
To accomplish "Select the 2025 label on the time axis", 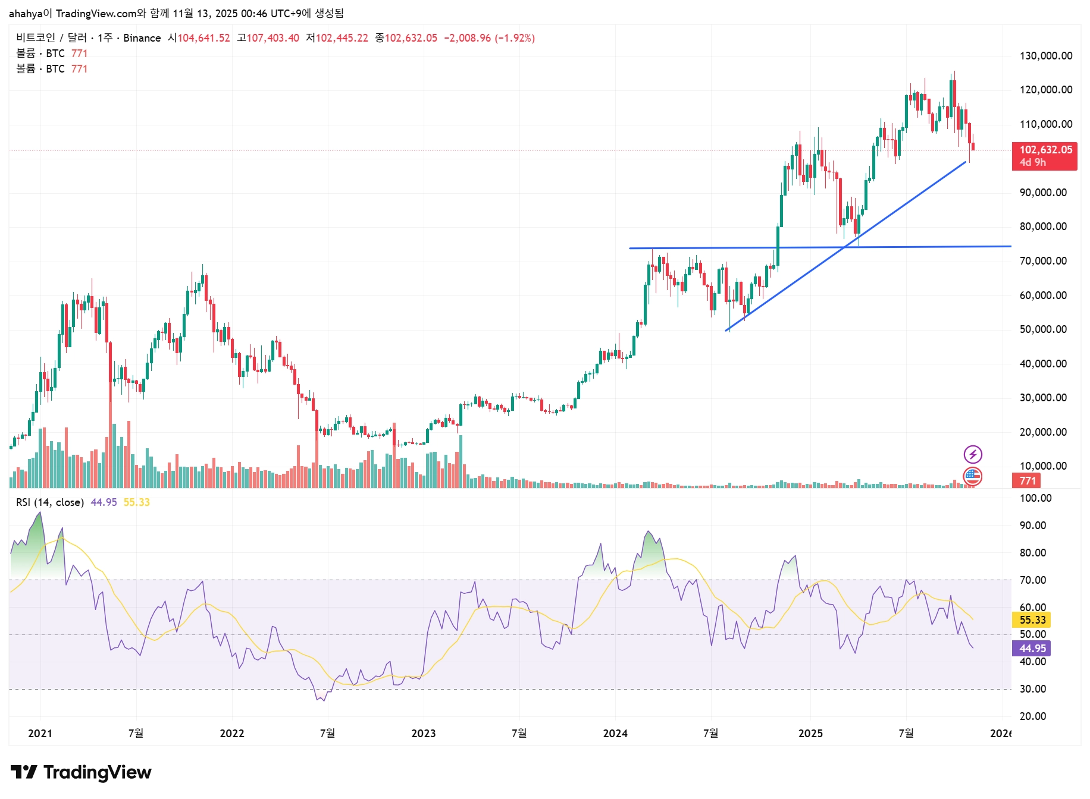I will pos(811,734).
